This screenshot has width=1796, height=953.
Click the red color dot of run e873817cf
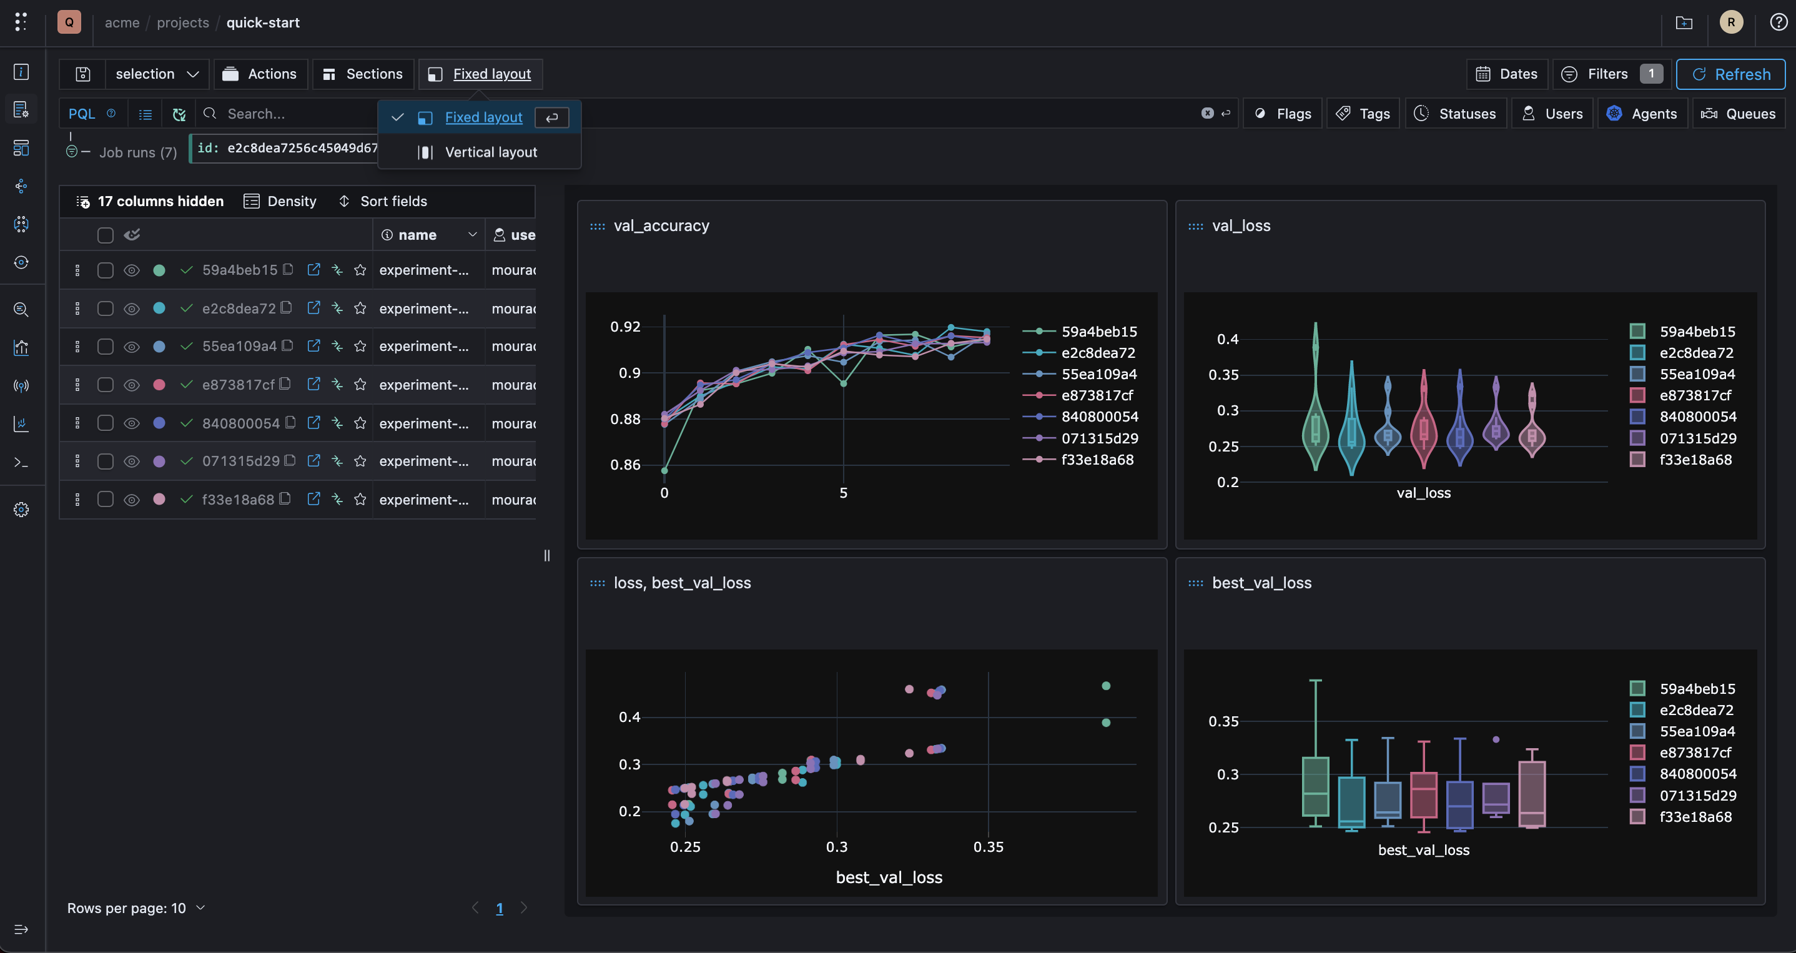tap(159, 385)
